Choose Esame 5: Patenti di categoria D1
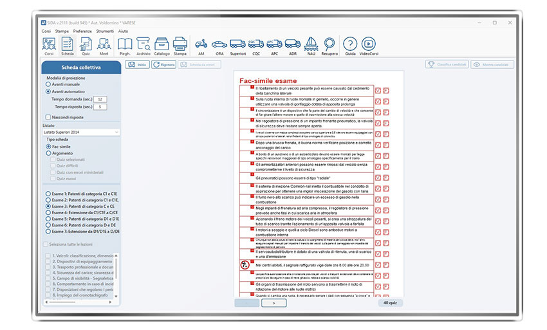The width and height of the screenshot is (547, 330). click(x=48, y=219)
